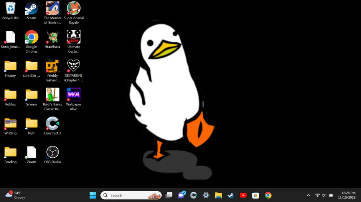
Task: Select Ultimate Custom Night desktop icon
Action: coord(74,42)
